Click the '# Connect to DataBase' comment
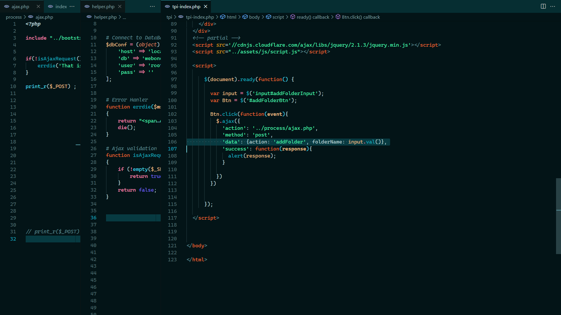 [133, 38]
